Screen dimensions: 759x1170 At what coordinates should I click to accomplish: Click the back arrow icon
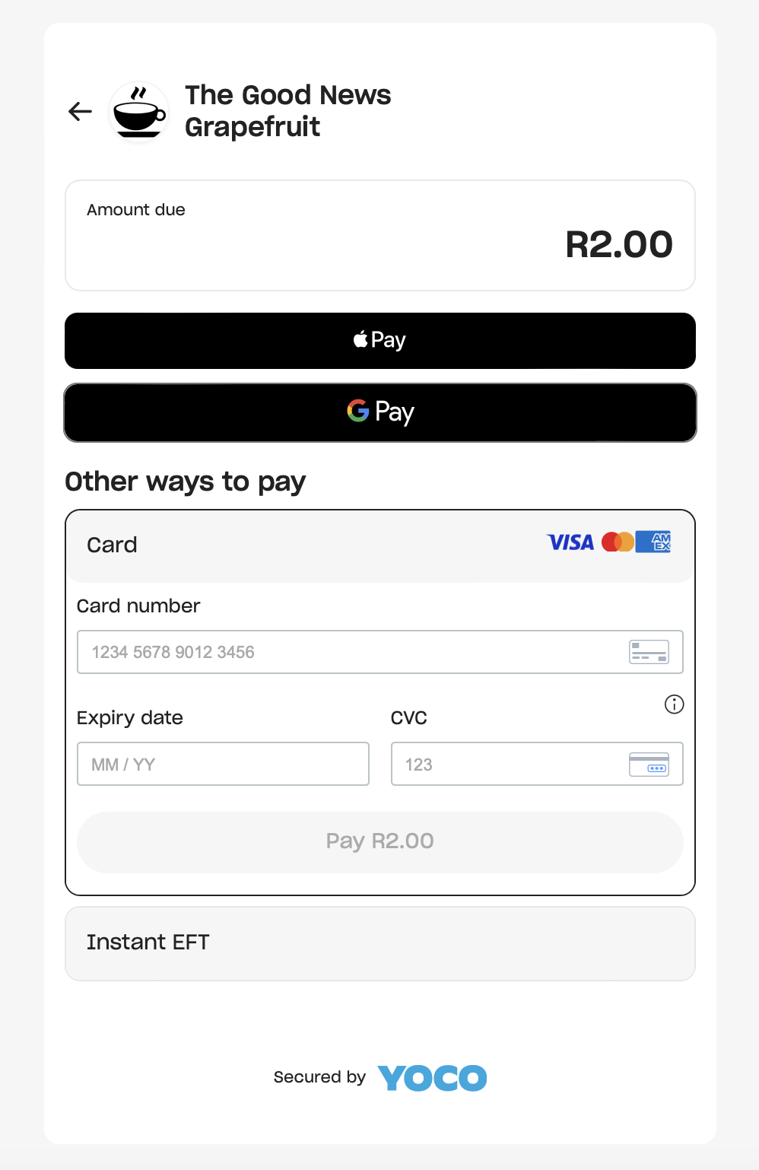[x=80, y=112]
